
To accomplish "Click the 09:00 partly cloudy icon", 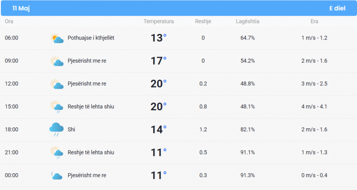I will (x=57, y=61).
